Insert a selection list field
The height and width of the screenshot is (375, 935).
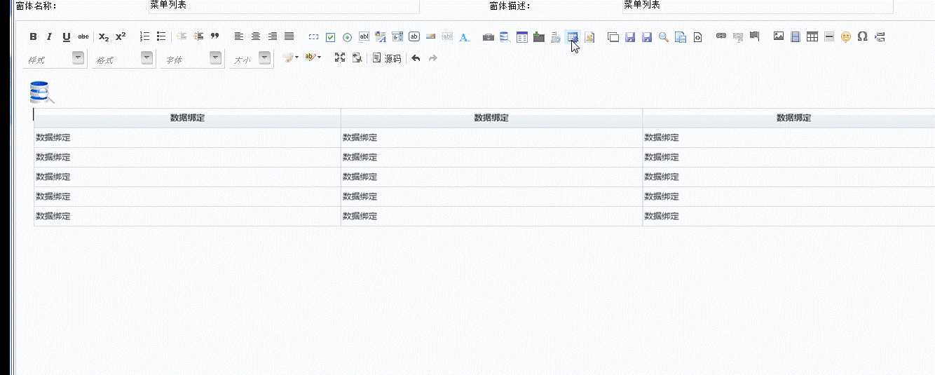point(397,36)
